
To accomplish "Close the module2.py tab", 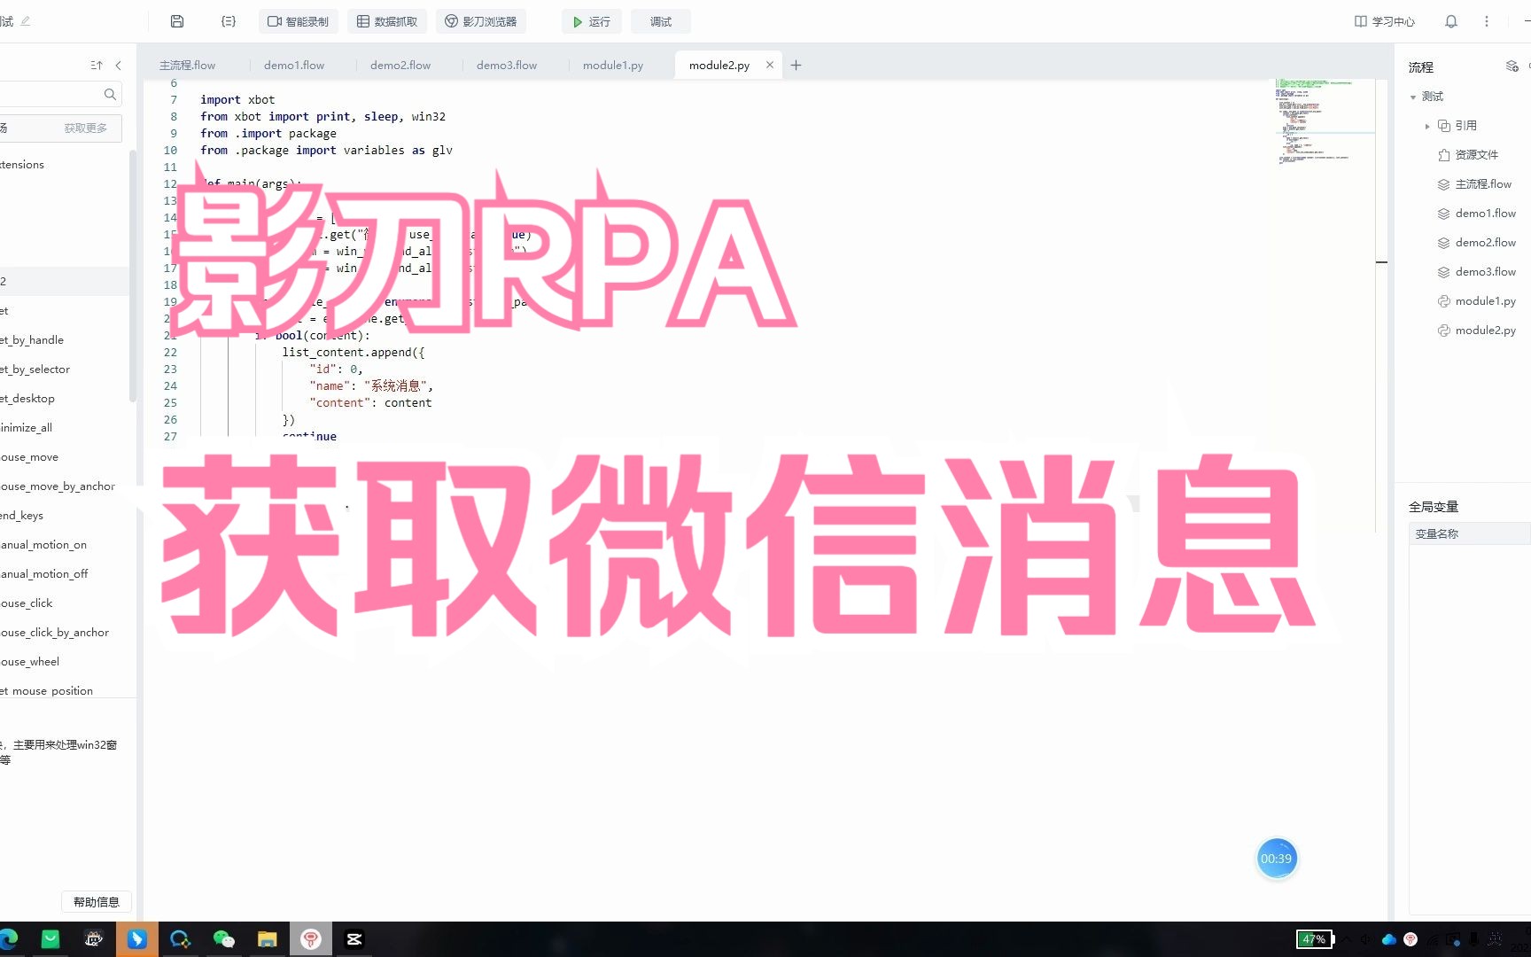I will (770, 65).
